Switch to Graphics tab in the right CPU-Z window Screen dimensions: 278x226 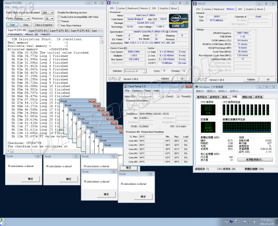coord(250,9)
